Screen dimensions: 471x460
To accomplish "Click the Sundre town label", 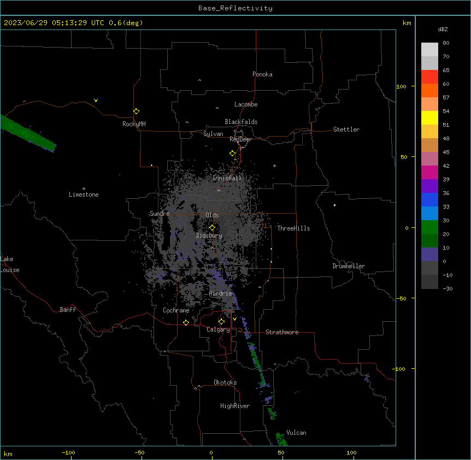I will [160, 214].
